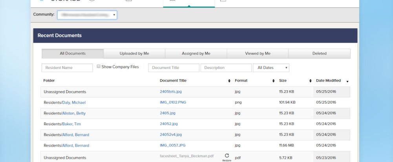Open Alston, Betty resident folder
Viewport: 393px width, 162px height.
[74, 113]
